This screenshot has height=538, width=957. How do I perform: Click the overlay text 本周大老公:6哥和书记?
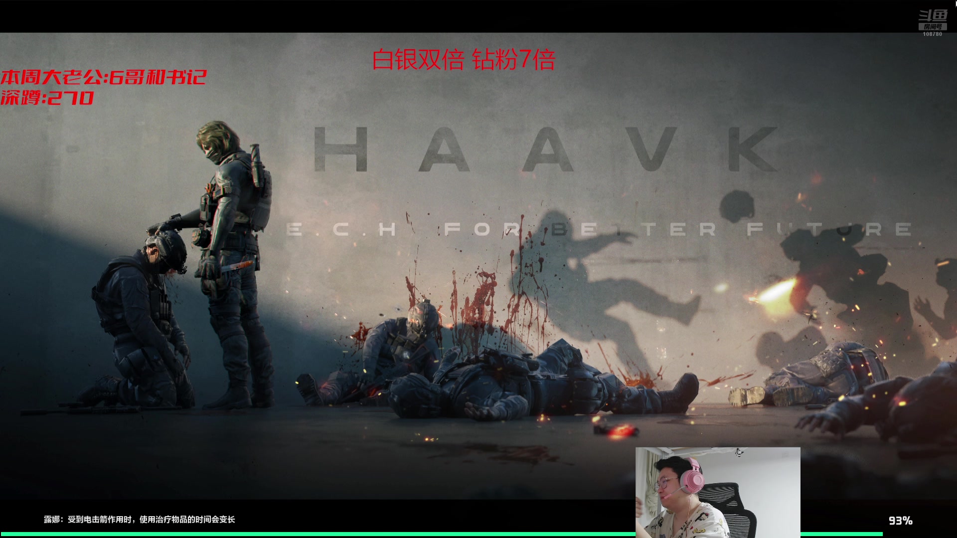point(103,77)
